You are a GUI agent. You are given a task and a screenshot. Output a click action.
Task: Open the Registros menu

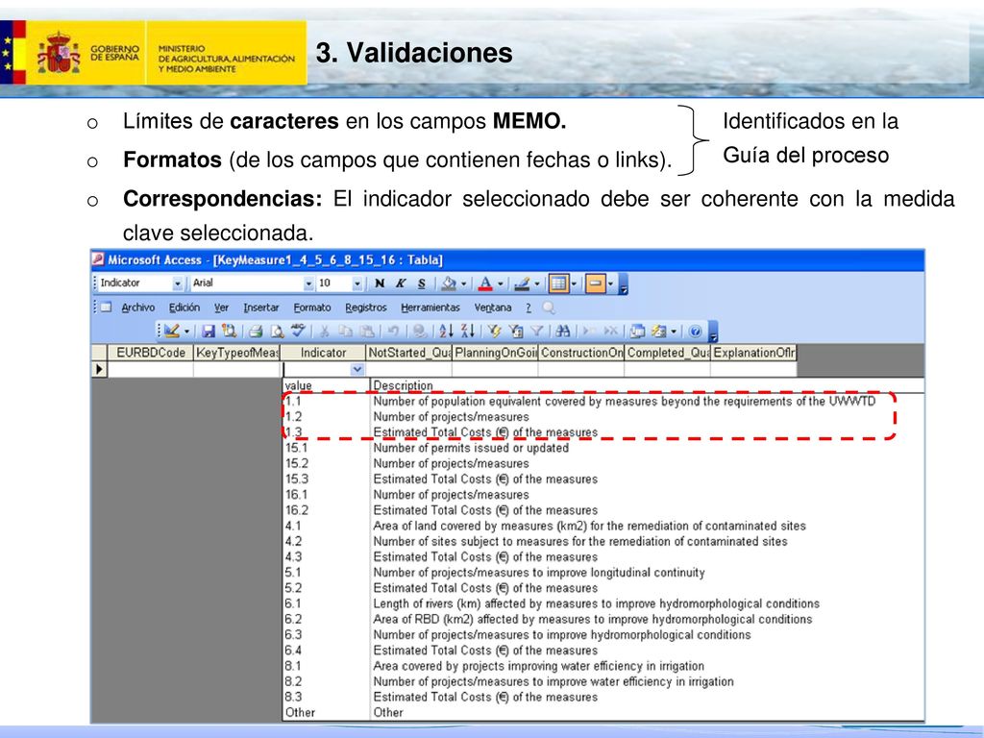click(x=366, y=307)
